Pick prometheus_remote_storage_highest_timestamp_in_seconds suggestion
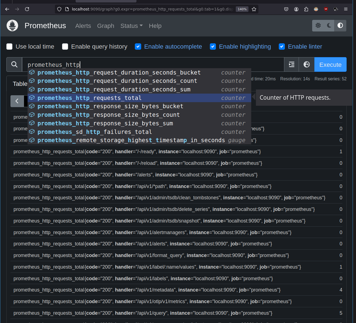356x323 pixels. tap(139, 140)
